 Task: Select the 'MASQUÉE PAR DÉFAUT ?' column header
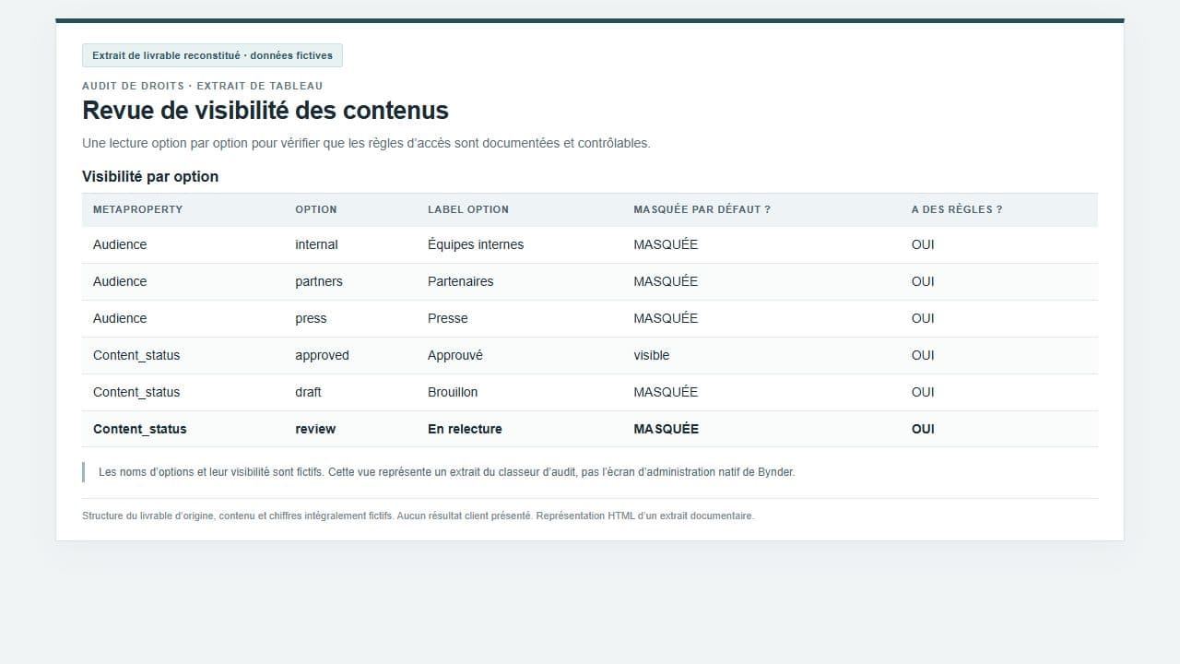click(702, 209)
